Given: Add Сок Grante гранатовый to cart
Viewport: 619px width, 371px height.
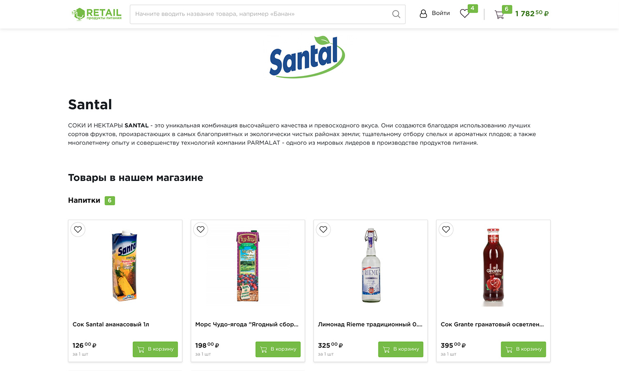Looking at the screenshot, I should 523,349.
